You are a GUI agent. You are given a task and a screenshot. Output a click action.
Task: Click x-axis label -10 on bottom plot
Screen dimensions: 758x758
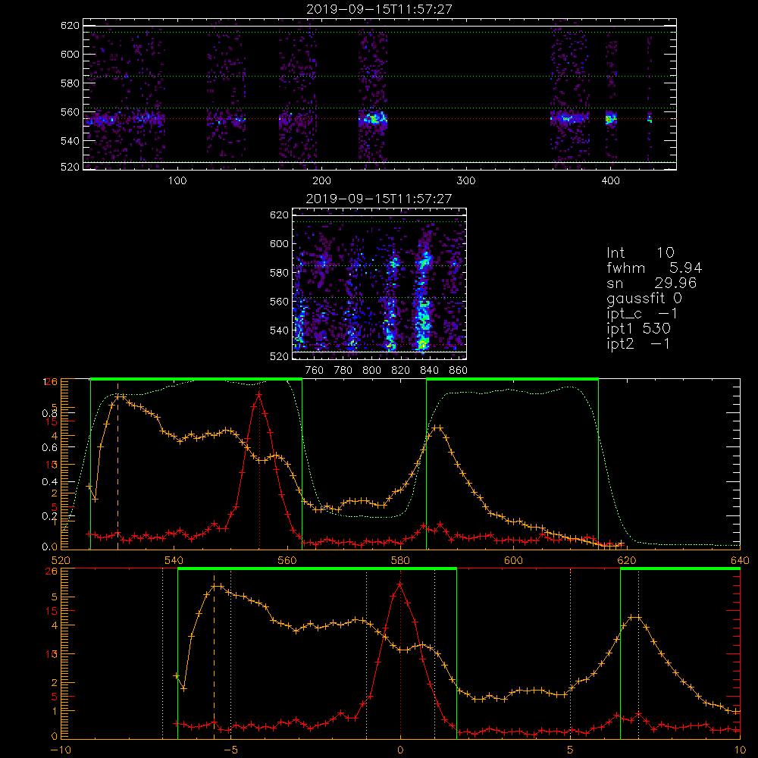[61, 750]
